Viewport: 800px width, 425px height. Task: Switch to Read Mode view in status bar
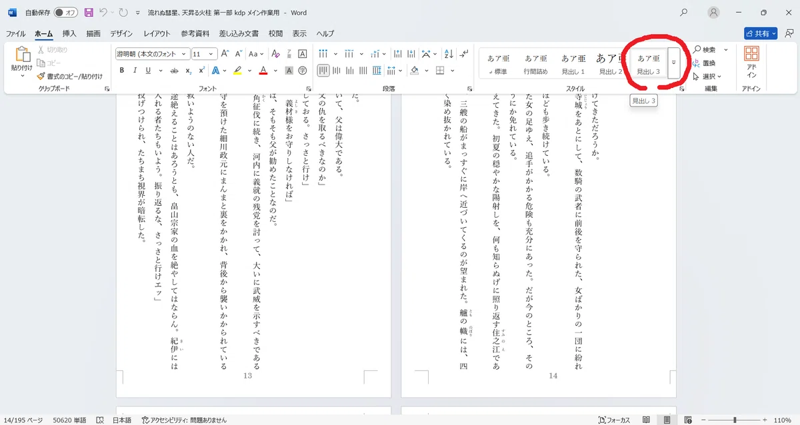pos(647,420)
